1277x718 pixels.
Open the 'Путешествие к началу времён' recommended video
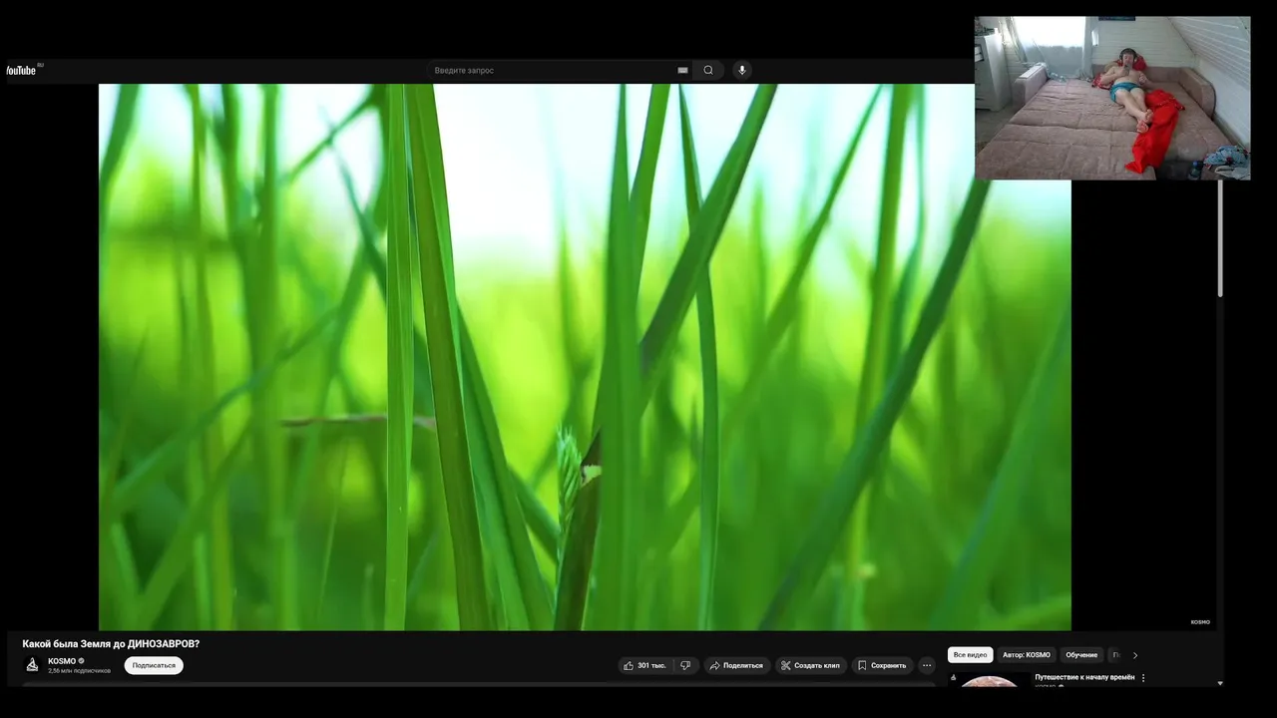[1084, 677]
